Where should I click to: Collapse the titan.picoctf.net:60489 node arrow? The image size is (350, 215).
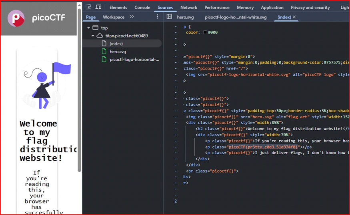click(x=93, y=36)
